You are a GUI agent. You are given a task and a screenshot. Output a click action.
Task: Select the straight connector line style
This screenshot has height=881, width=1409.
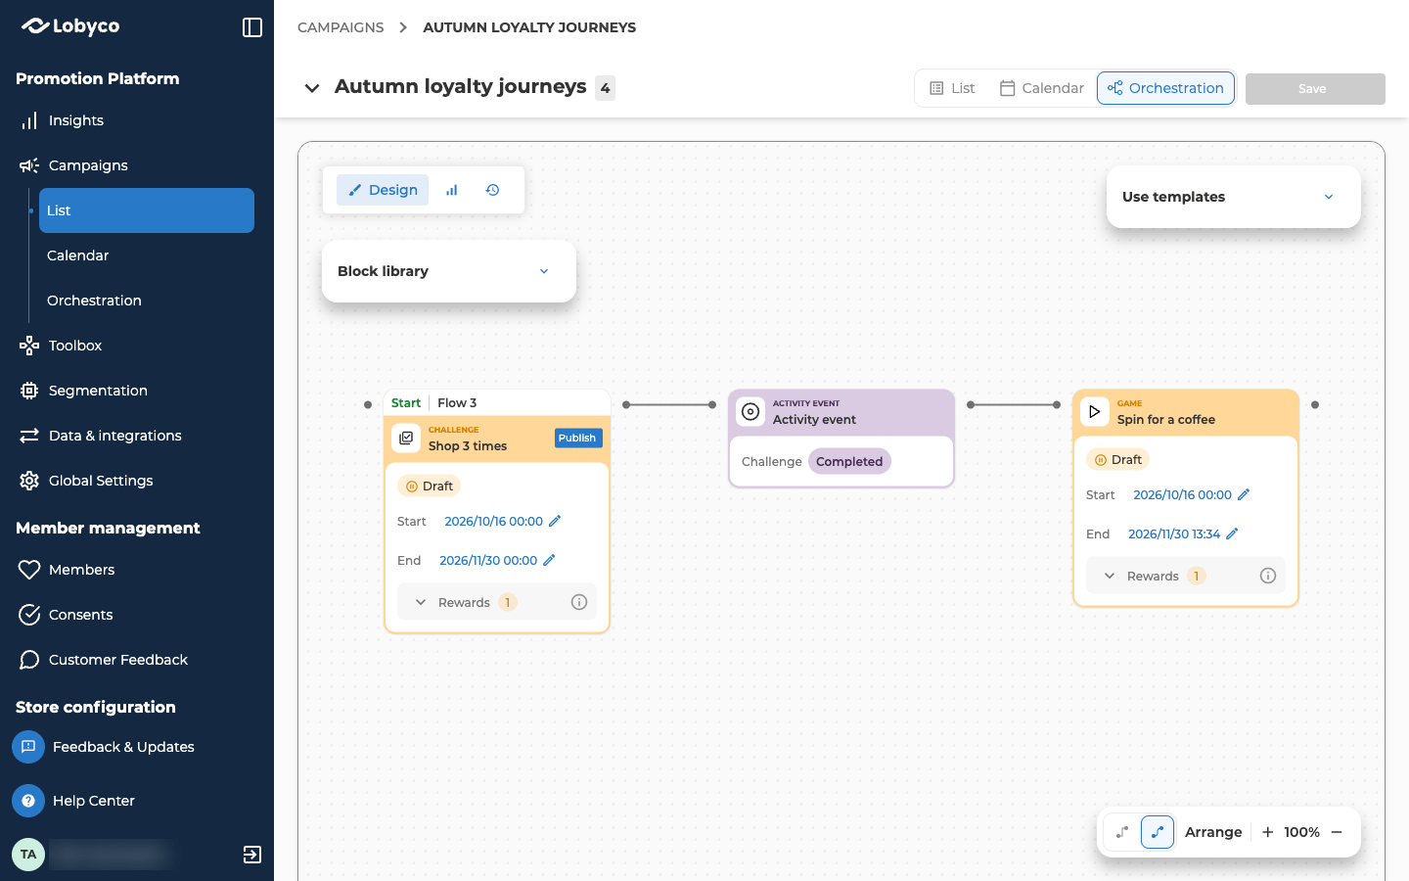point(1122,832)
